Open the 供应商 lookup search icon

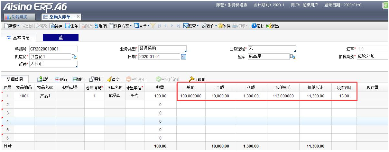point(74,57)
